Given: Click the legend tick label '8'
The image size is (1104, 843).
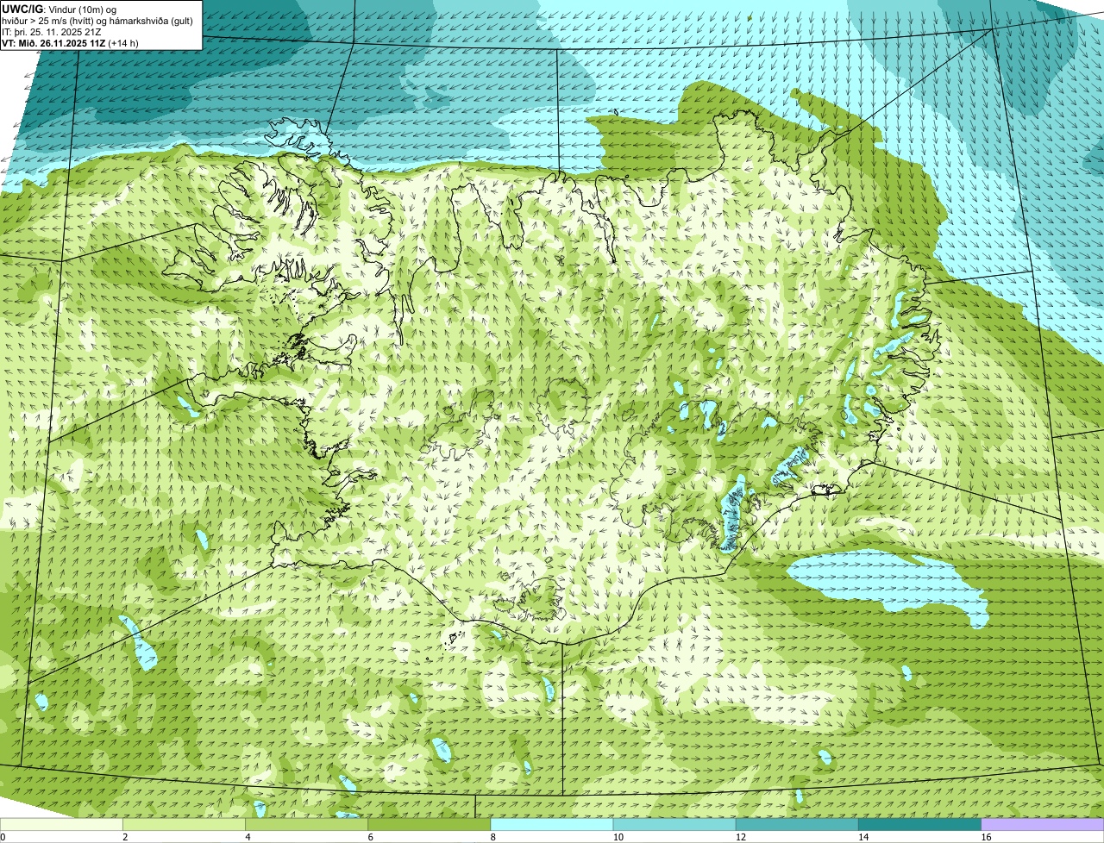Looking at the screenshot, I should point(493,837).
